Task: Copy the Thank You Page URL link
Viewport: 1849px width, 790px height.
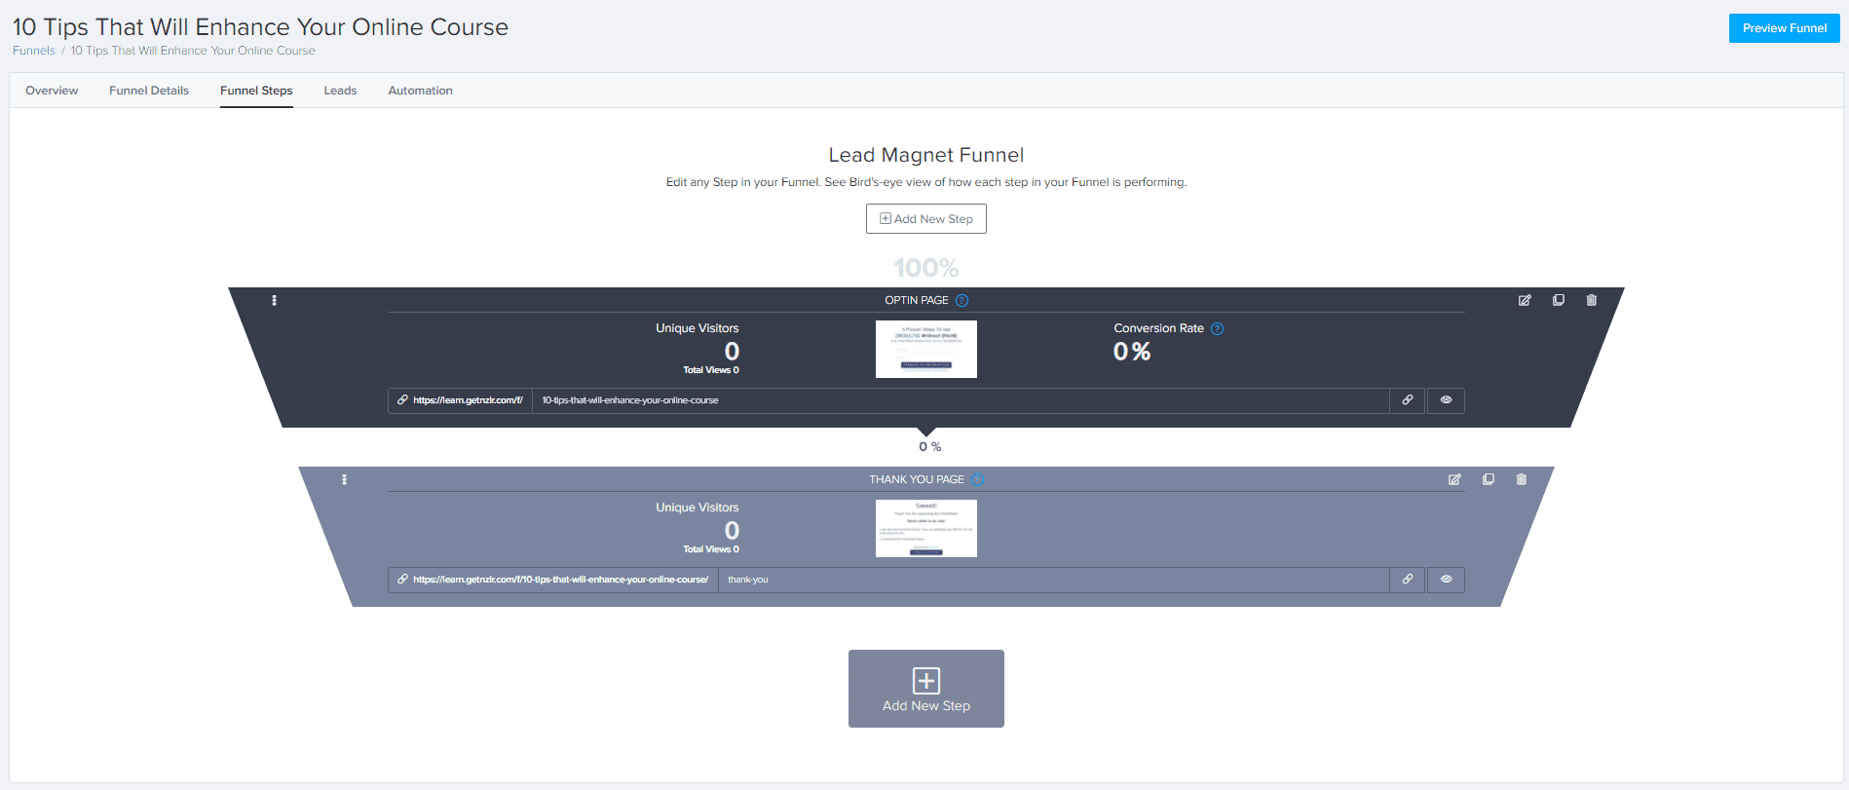Action: pyautogui.click(x=1408, y=580)
